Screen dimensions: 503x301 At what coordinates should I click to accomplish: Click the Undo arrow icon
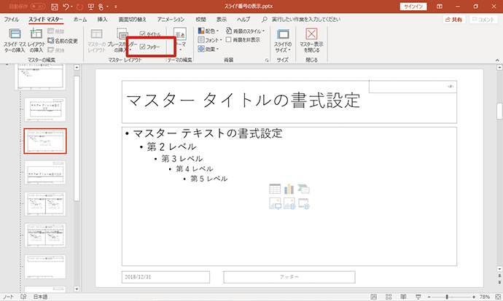(x=66, y=7)
